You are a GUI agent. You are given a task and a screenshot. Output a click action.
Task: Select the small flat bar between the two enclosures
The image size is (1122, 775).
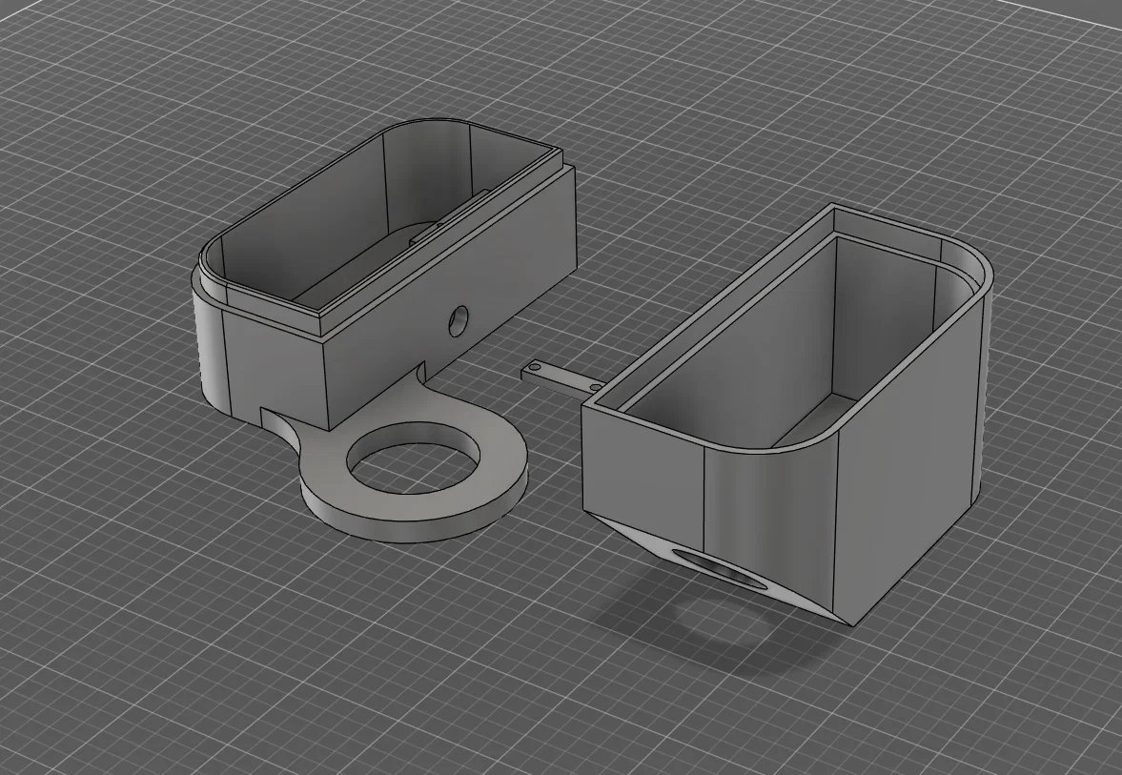pos(561,377)
